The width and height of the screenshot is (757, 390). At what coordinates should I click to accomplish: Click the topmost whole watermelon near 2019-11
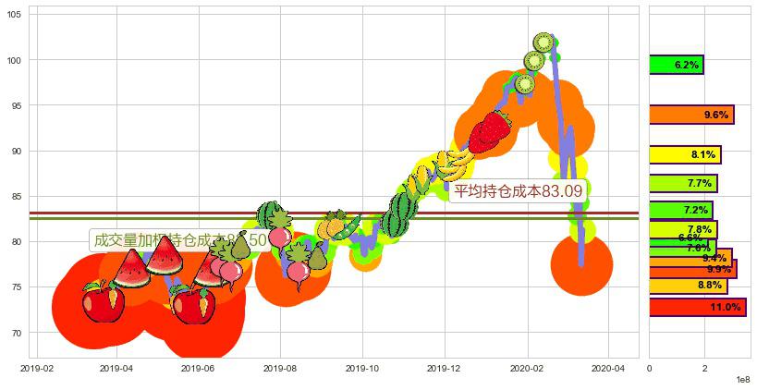tap(403, 206)
